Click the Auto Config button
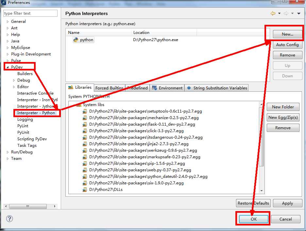 point(287,45)
